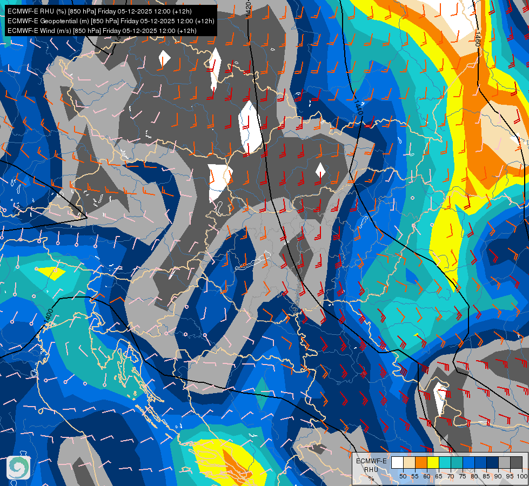Viewport: 529px width, 486px height.
Task: Click the swirl weather logo icon
Action: pos(18,467)
